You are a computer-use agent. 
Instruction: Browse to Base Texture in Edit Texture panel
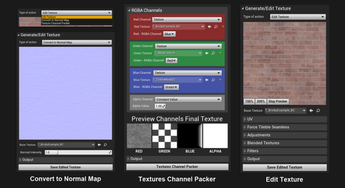[318, 111]
